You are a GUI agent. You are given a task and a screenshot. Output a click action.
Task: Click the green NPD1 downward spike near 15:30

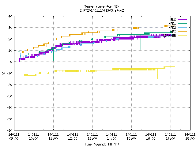click(x=141, y=42)
